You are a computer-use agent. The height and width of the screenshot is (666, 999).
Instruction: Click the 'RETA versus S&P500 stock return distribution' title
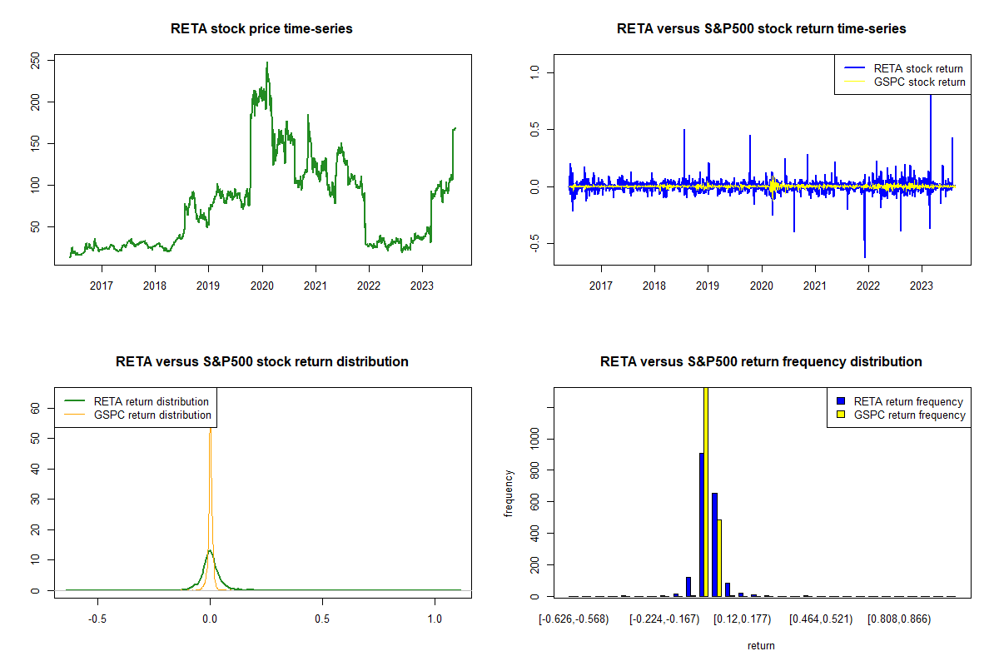pyautogui.click(x=261, y=362)
